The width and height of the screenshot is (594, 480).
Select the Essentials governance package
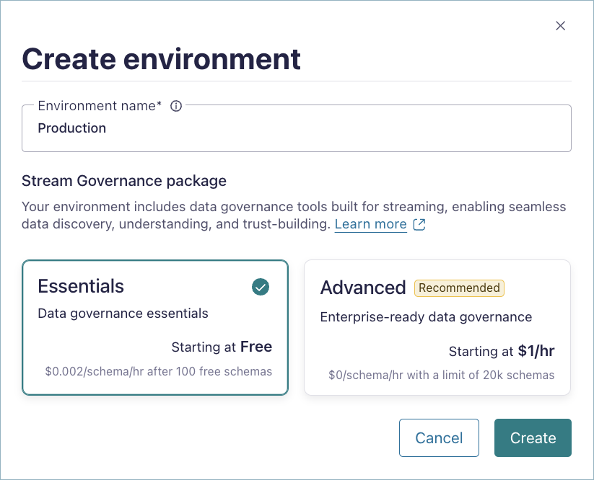[x=155, y=327]
